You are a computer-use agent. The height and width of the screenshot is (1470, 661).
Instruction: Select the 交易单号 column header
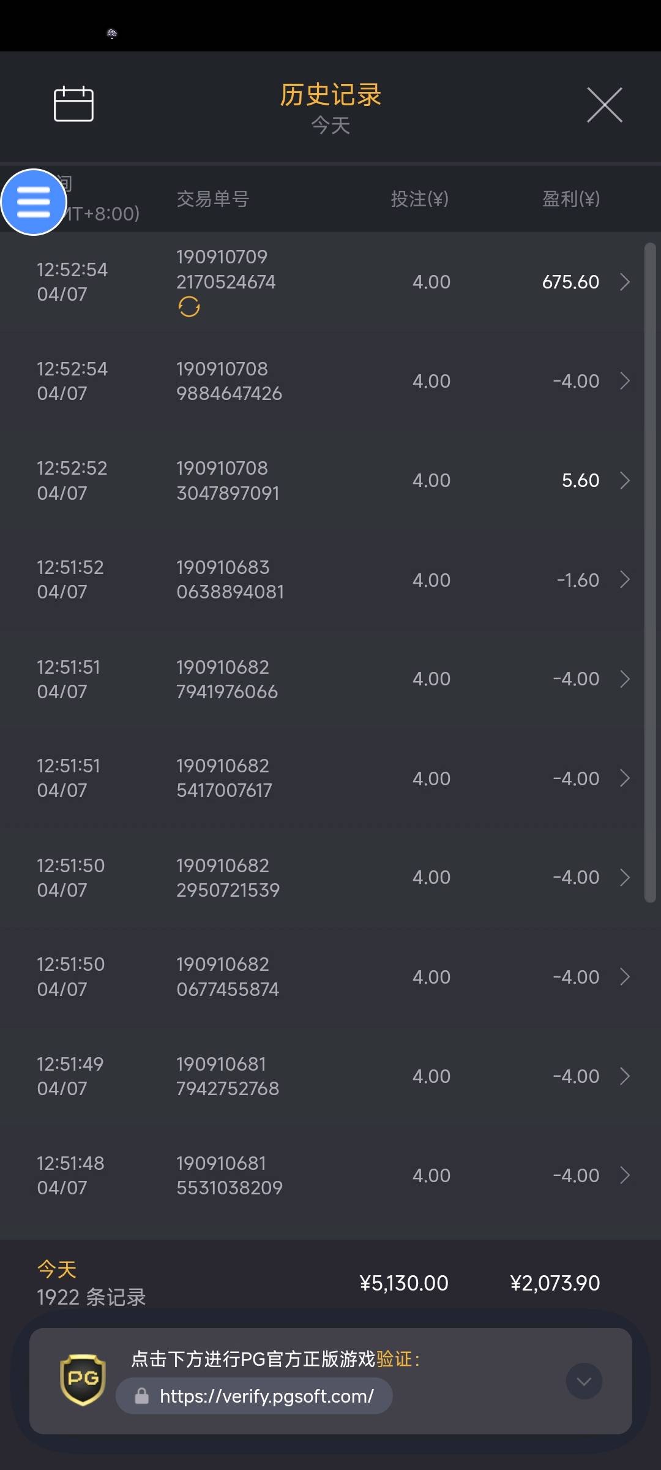pos(213,199)
